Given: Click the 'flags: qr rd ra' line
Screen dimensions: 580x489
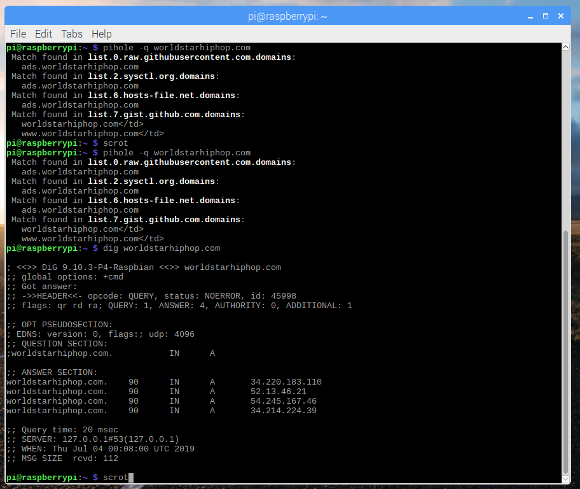Looking at the screenshot, I should coord(179,306).
